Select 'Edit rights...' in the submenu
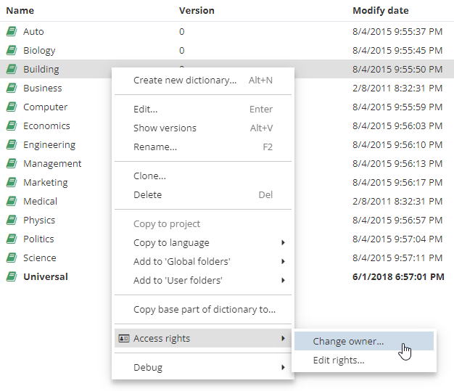The height and width of the screenshot is (391, 454). click(x=339, y=361)
